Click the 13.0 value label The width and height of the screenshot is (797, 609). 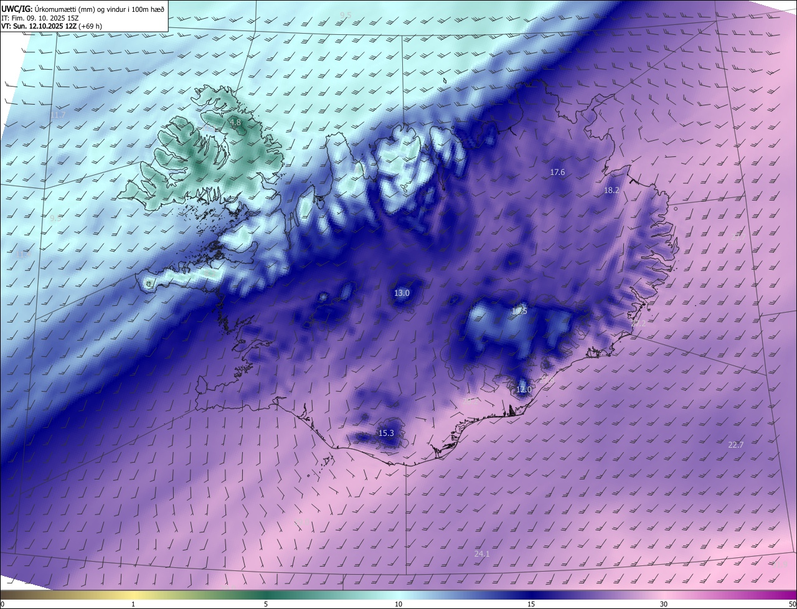pos(402,293)
